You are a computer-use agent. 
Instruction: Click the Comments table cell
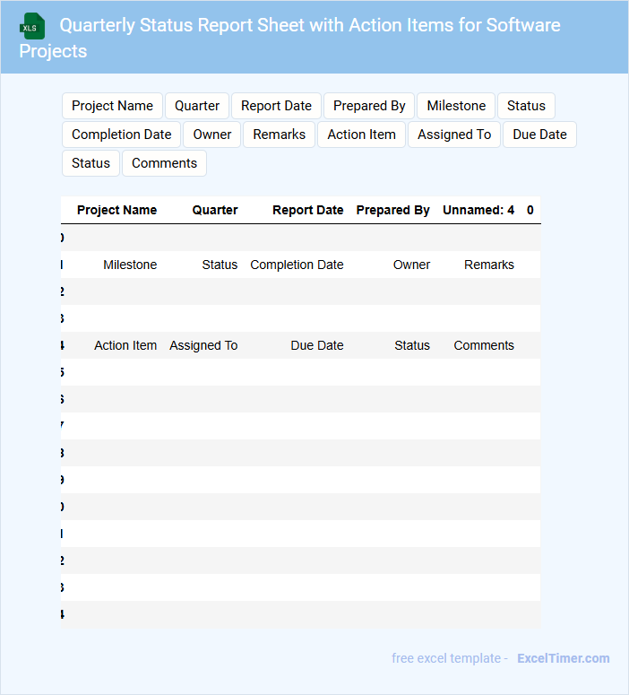point(484,345)
